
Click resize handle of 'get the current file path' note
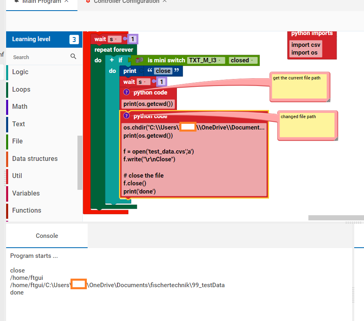(x=329, y=100)
